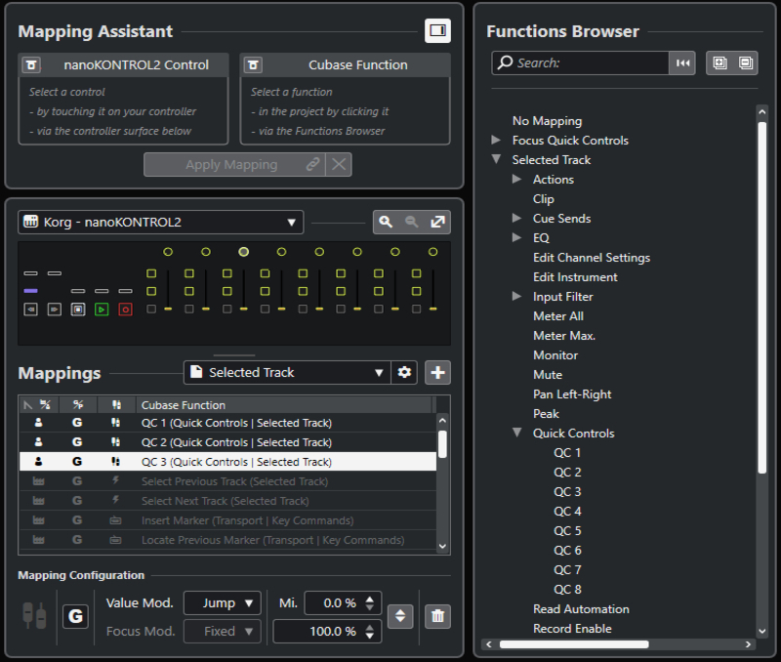Open the Selected Track mapping page dropdown
The image size is (781, 662).
[x=287, y=373]
